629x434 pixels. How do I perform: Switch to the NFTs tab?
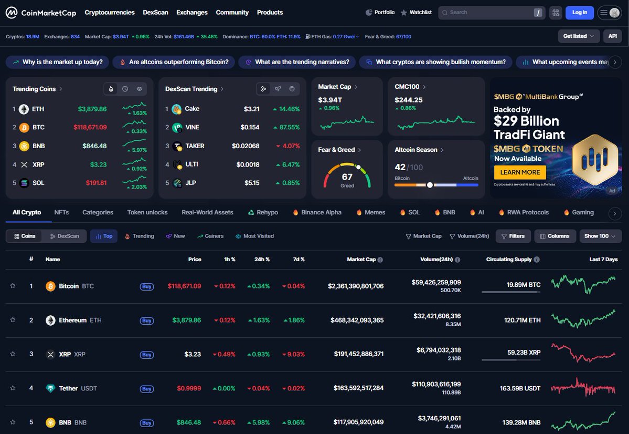click(61, 212)
